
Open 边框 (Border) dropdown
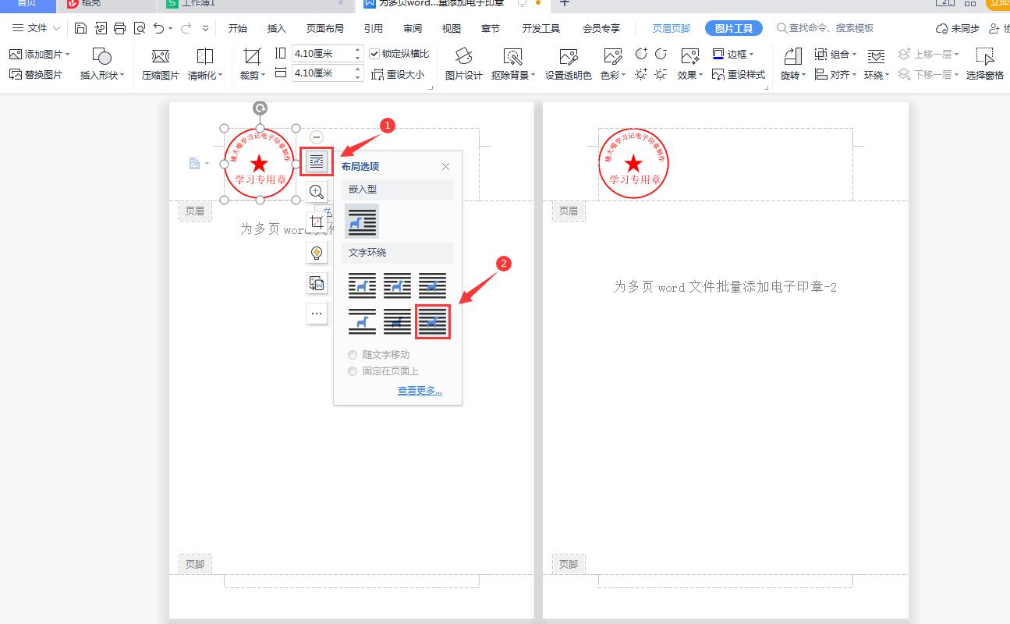(733, 54)
